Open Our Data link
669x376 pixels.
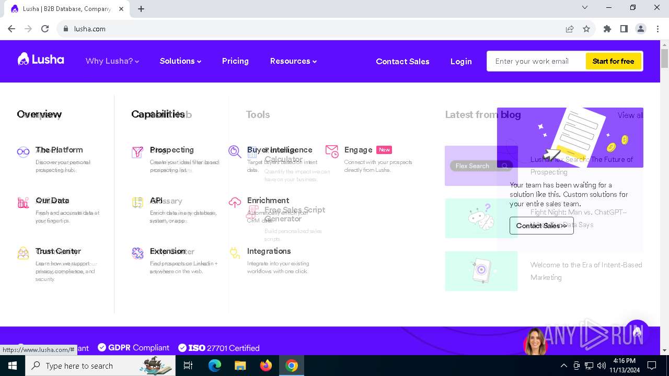pyautogui.click(x=52, y=201)
